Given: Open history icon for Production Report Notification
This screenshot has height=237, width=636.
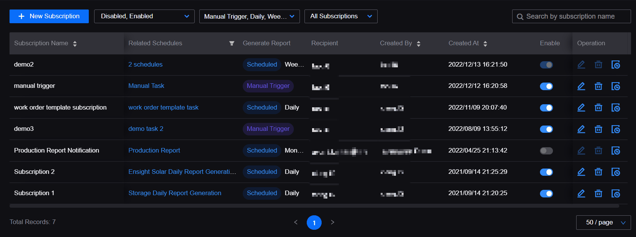Looking at the screenshot, I should click(616, 151).
